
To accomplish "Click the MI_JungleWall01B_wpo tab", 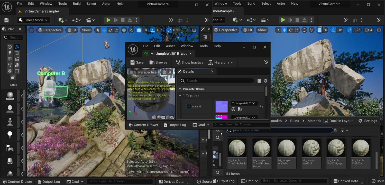I will point(168,53).
